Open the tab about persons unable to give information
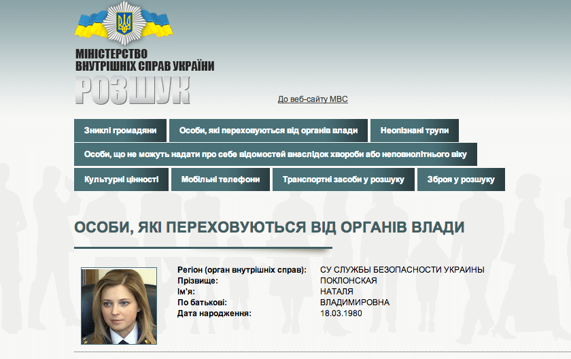 pos(275,154)
